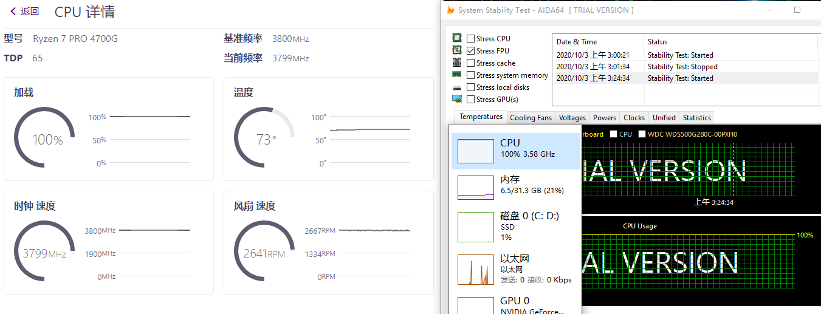Enable the Stress system memory checkbox
Screen dimensions: 821x314
point(471,75)
